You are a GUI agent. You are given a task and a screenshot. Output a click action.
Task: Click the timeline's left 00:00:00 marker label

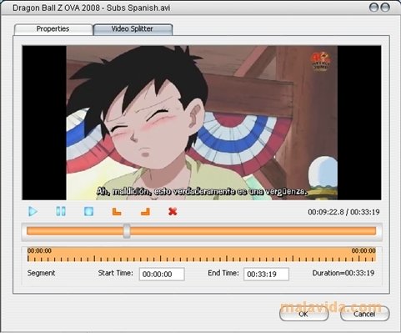pos(39,250)
